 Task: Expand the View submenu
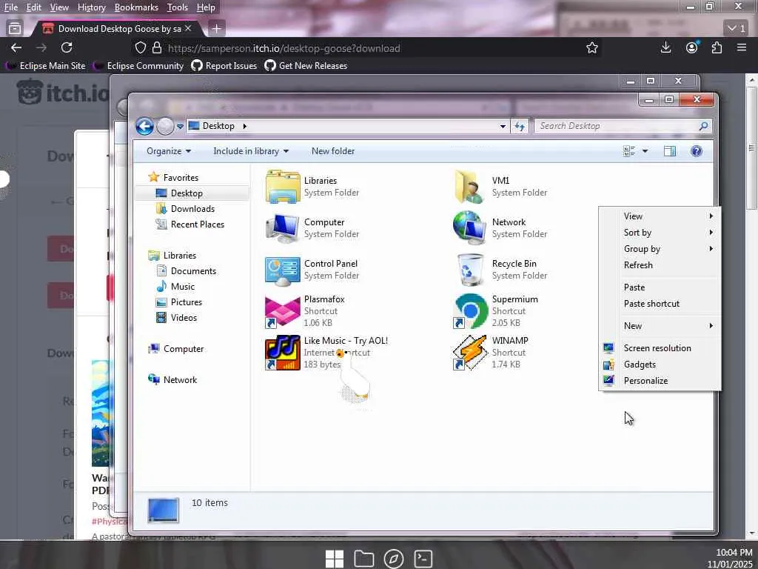click(x=660, y=216)
